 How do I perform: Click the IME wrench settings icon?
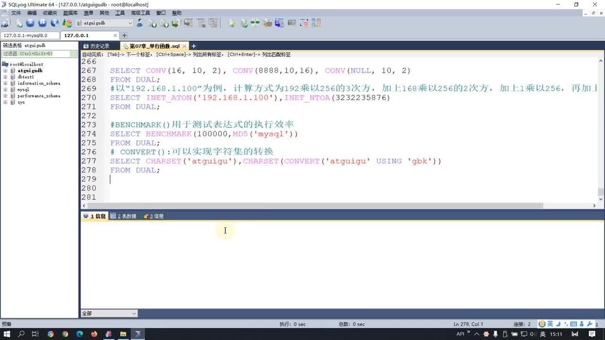[589, 324]
